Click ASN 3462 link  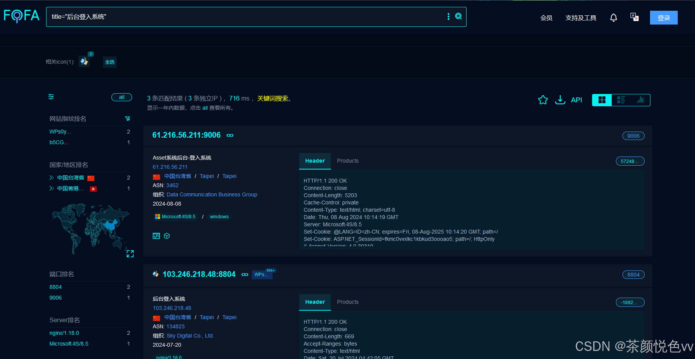pyautogui.click(x=172, y=185)
